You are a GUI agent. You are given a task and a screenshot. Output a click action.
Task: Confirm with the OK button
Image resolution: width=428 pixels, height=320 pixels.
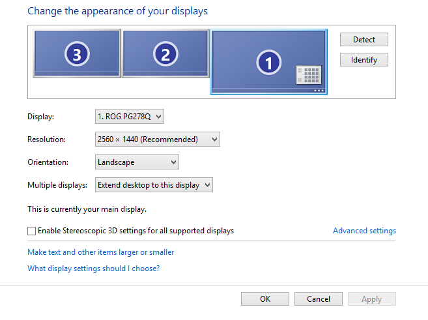pos(264,299)
